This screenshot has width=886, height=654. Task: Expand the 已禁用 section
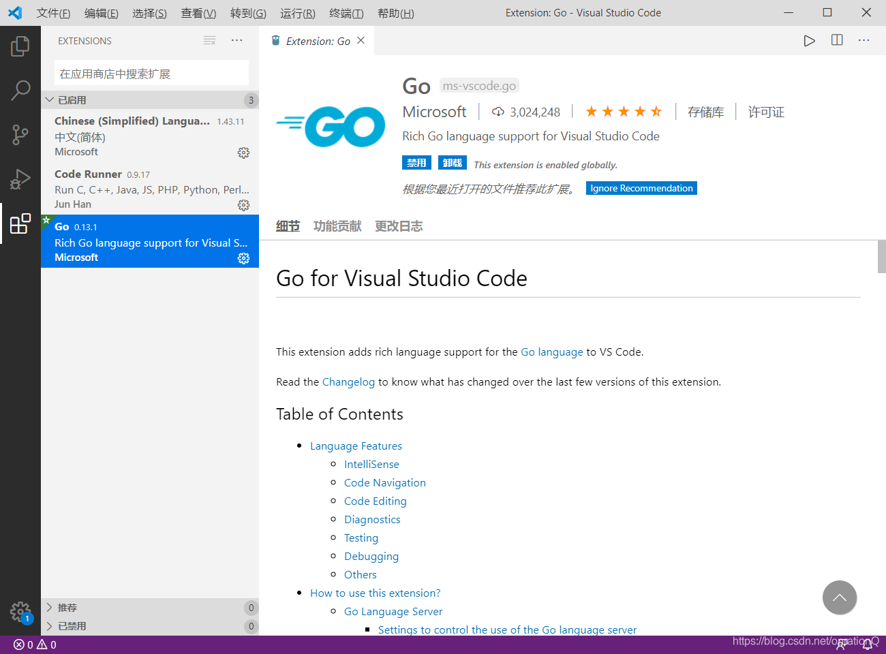click(x=150, y=626)
